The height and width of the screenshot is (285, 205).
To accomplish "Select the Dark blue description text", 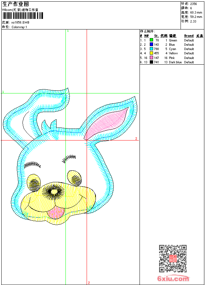I will click(175, 62).
